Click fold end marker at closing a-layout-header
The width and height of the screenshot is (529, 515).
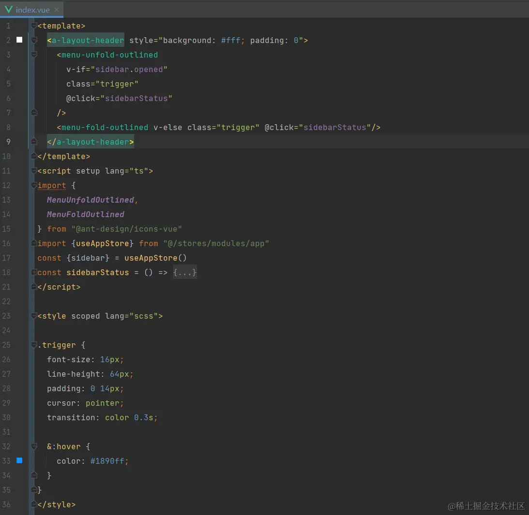(34, 142)
